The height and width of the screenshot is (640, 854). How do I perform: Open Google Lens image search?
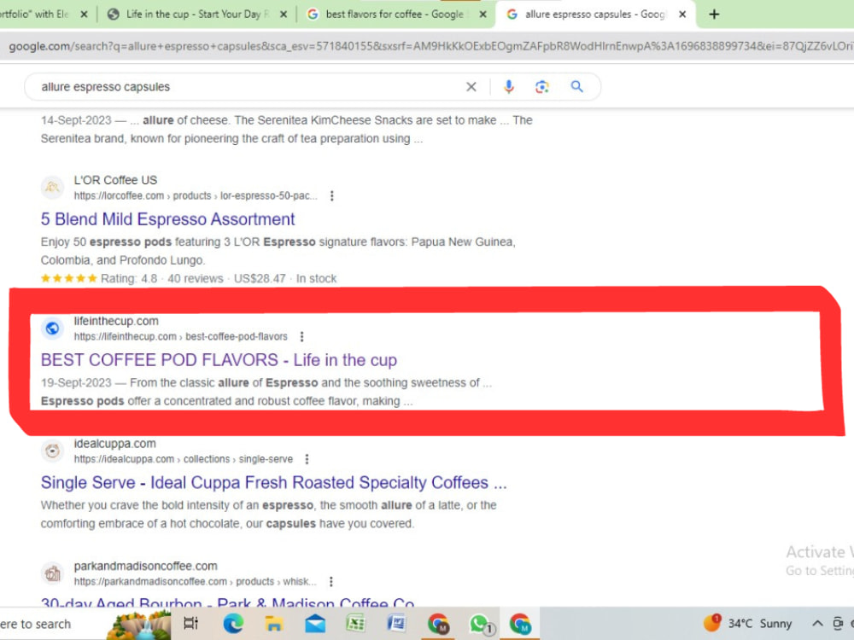click(542, 86)
